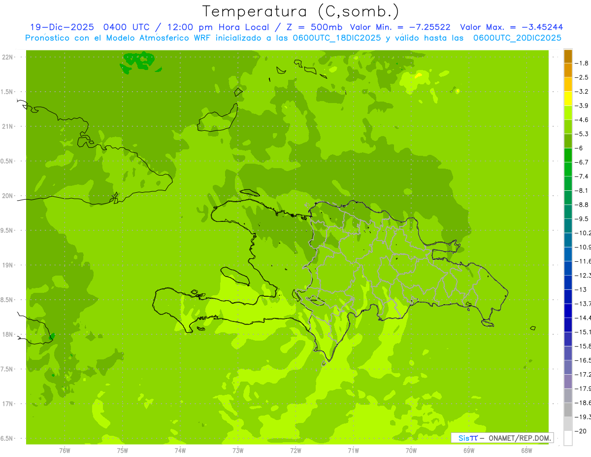Click the 74W longitude label

click(x=180, y=450)
